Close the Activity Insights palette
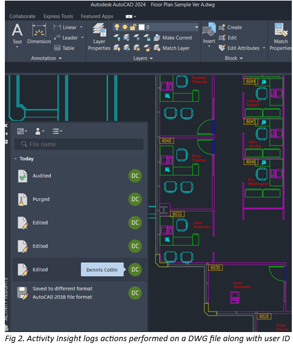The image size is (293, 346). [x=7, y=126]
